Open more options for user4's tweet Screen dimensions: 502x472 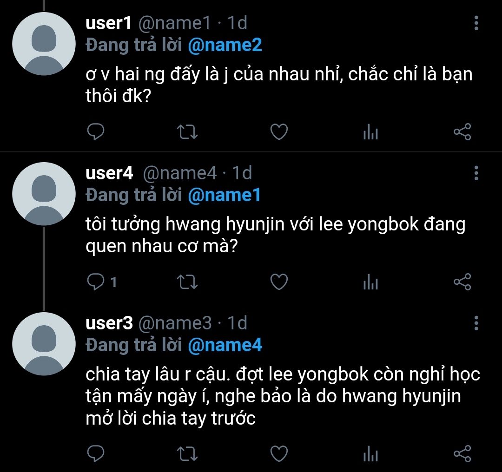pos(476,173)
